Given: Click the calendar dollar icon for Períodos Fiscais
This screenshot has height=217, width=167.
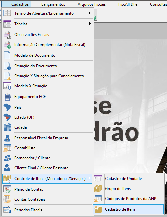Looking at the screenshot, I should point(7,210).
